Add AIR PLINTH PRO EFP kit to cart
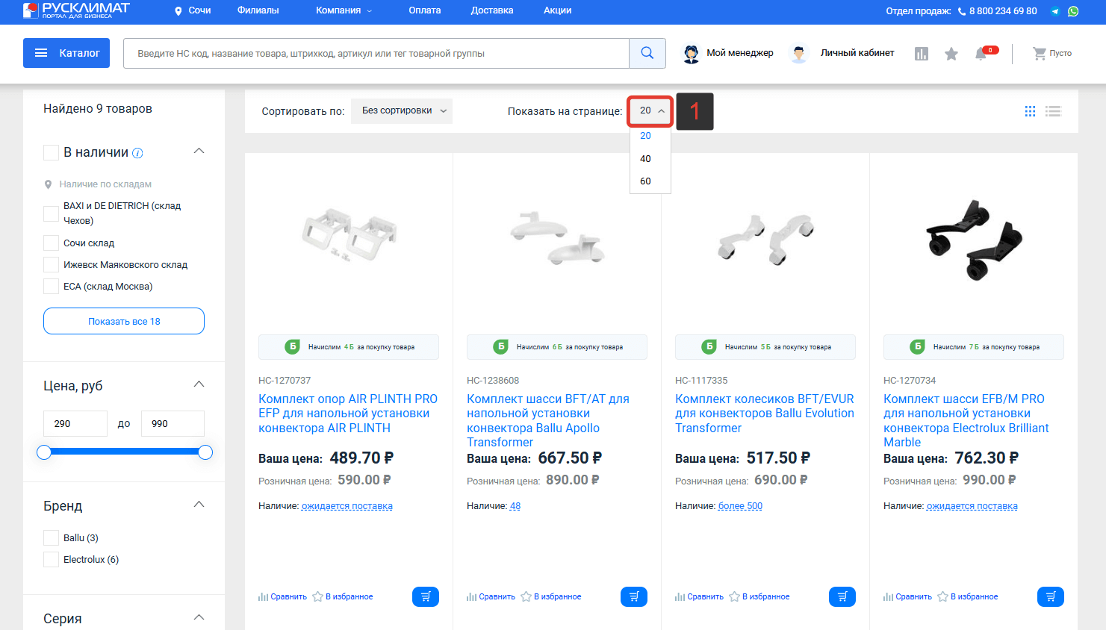Screen dimensions: 1106x630 coord(426,596)
